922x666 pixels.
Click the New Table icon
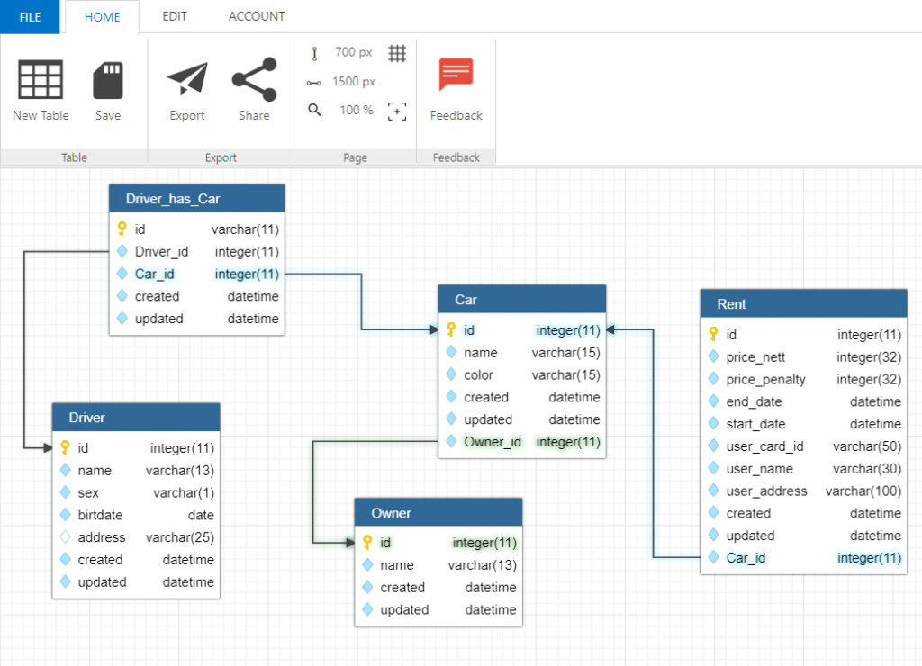[x=41, y=79]
